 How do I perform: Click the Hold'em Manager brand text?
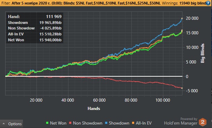[181, 123]
